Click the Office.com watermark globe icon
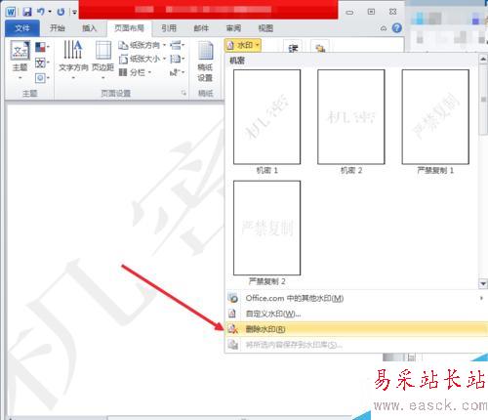Screen dimensions: 488x420 232,298
